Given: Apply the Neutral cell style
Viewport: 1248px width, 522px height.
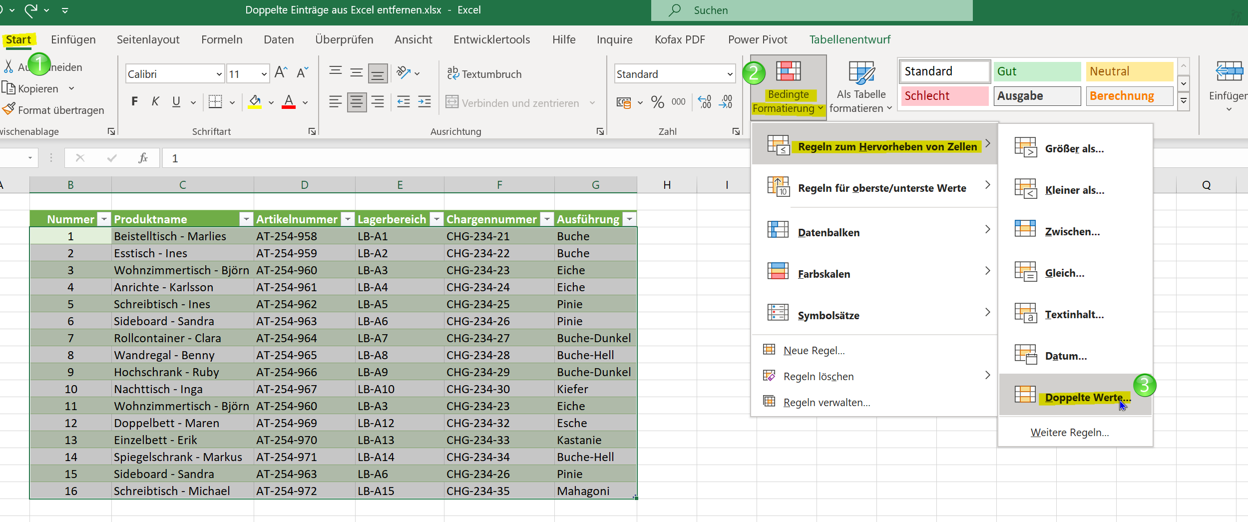Looking at the screenshot, I should tap(1130, 71).
